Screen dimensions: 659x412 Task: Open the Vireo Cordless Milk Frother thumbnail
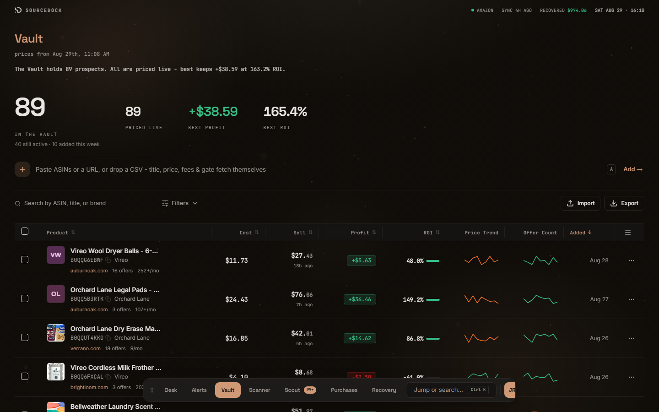pos(56,372)
